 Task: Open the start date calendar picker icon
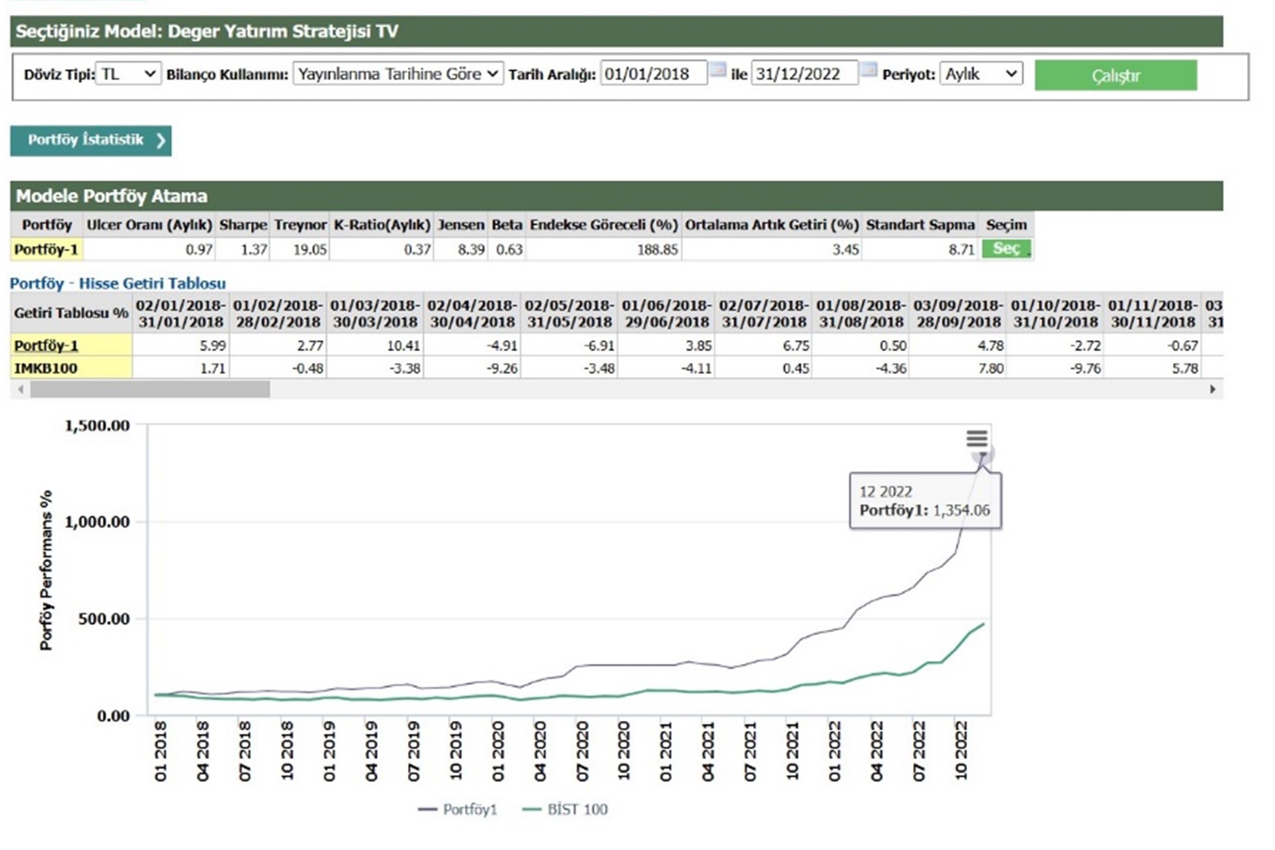click(x=717, y=70)
